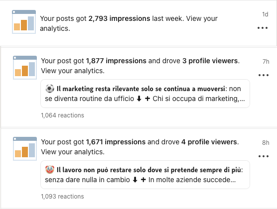
Task: Open options menu for 2,793 impressions notification
Action: pos(263,28)
